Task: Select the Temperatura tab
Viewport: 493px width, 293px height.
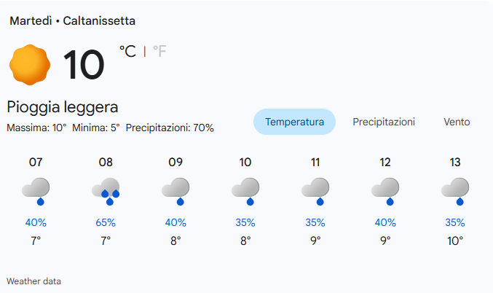Action: pos(294,122)
